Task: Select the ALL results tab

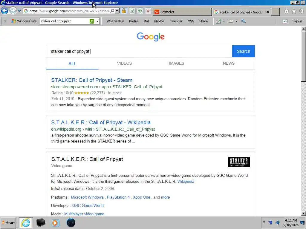Action: click(72, 64)
